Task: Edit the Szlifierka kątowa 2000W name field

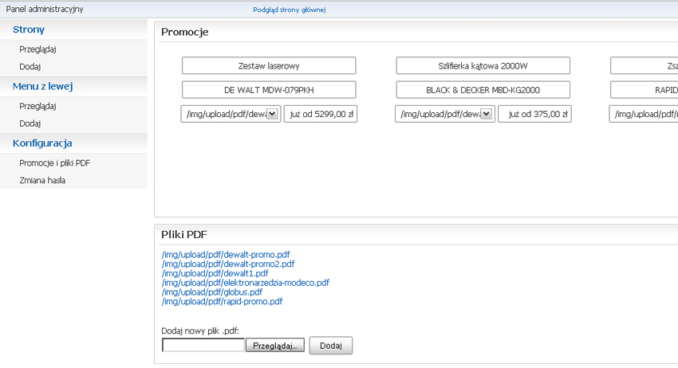Action: pyautogui.click(x=483, y=65)
